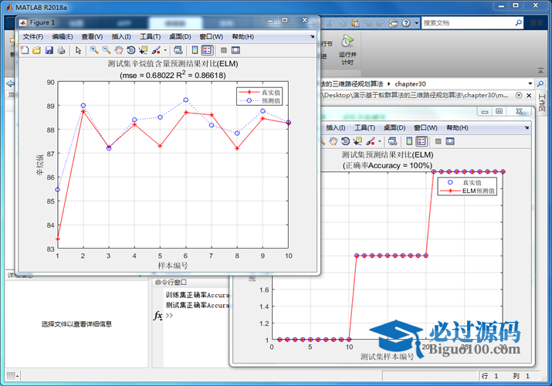Toggle Insert Legend in second figure
The width and height of the screenshot is (552, 386).
pyautogui.click(x=422, y=141)
